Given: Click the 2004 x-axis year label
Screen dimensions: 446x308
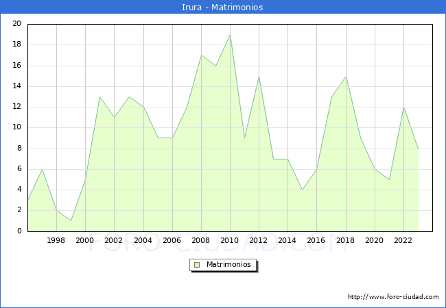Looking at the screenshot, I should click(x=143, y=241).
